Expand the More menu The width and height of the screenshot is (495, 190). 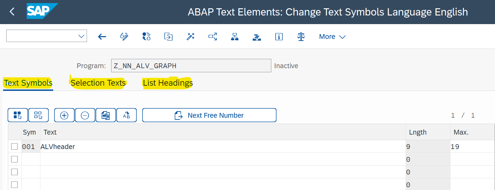pyautogui.click(x=332, y=36)
